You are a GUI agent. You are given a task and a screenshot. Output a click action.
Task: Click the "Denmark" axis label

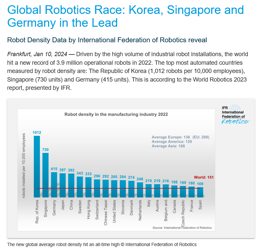[x=131, y=207]
